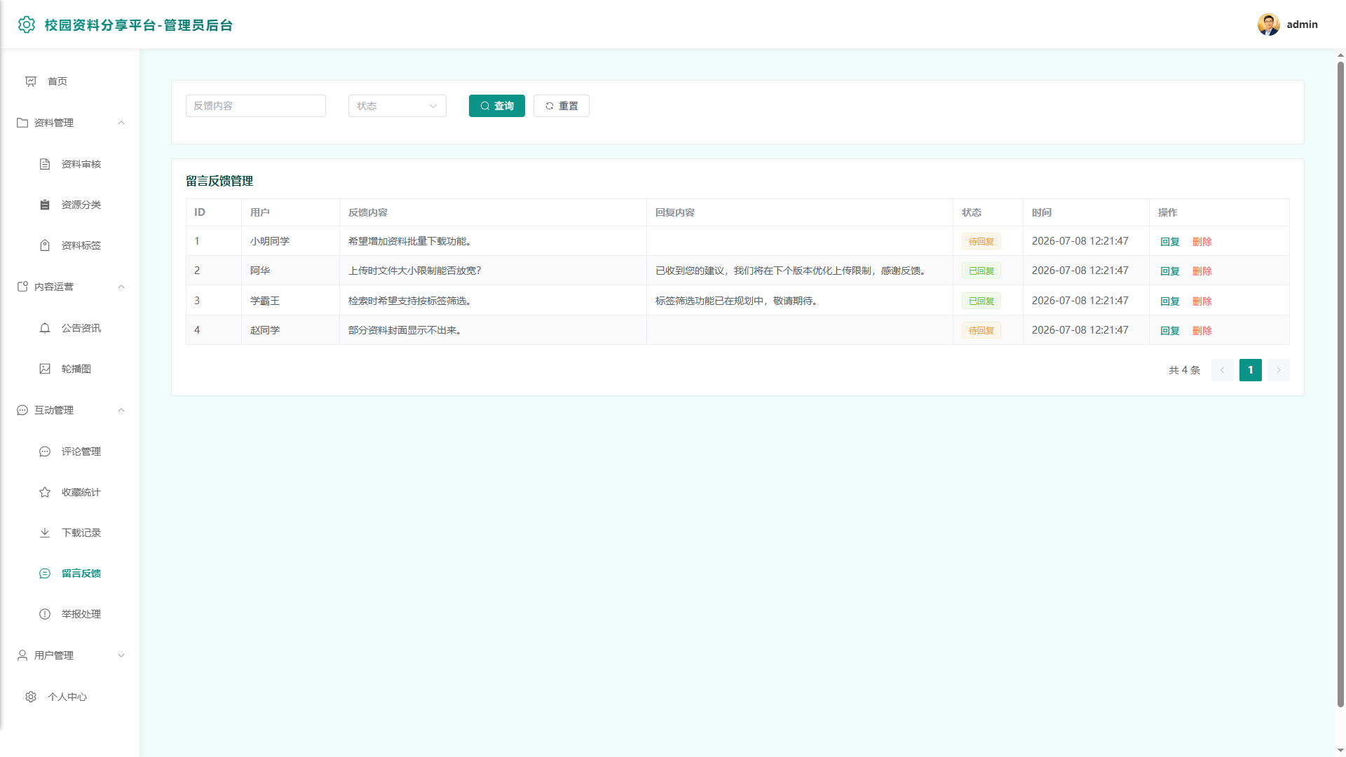Collapse the 内容运营 menu chevron
Image resolution: width=1346 pixels, height=757 pixels.
coord(121,287)
